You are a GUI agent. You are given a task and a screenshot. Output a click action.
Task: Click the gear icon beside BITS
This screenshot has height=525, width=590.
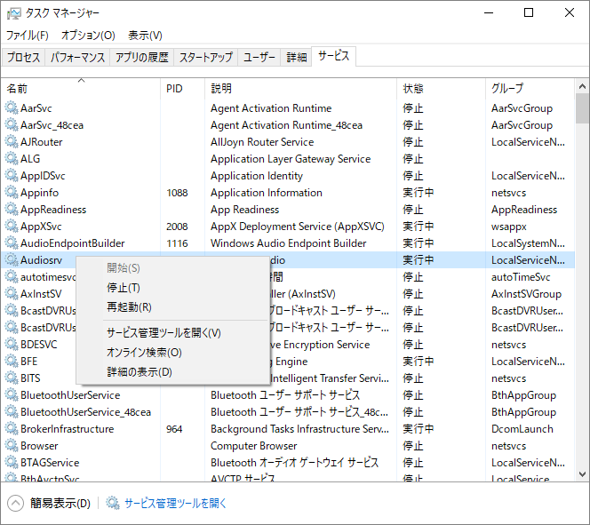12,378
